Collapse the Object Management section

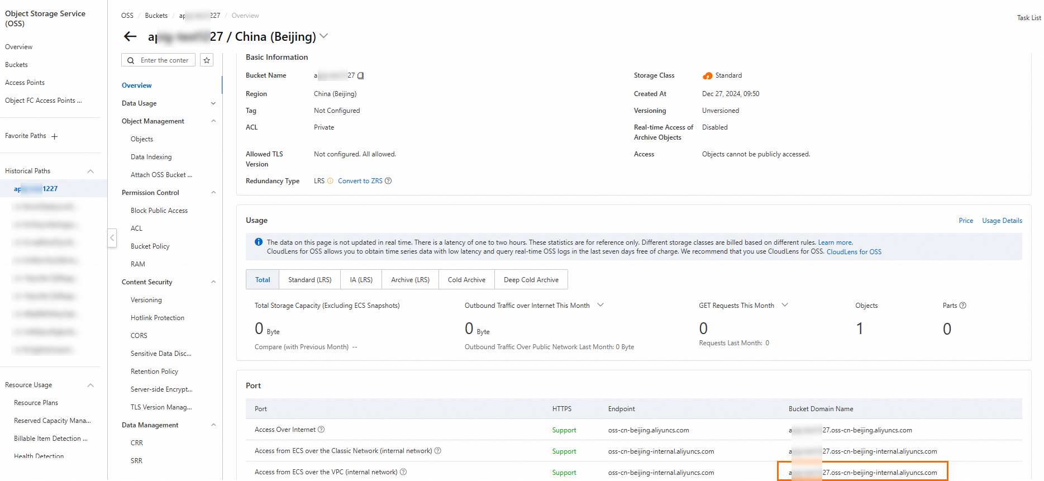point(213,121)
